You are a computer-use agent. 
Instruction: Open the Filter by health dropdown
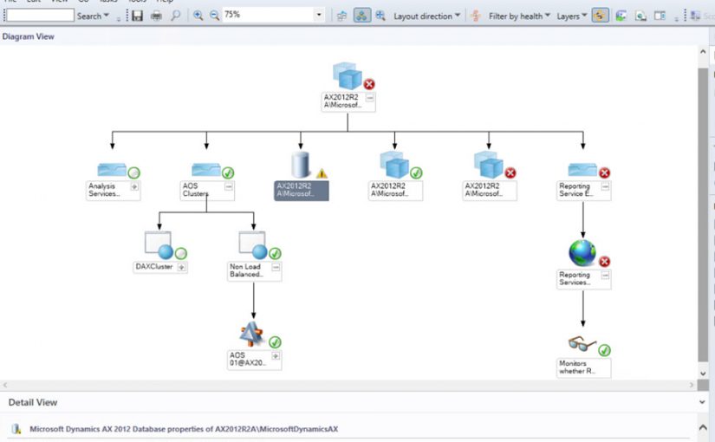tap(519, 16)
